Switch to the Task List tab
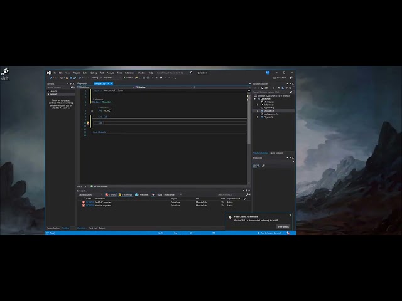402x301 pixels. [93, 228]
